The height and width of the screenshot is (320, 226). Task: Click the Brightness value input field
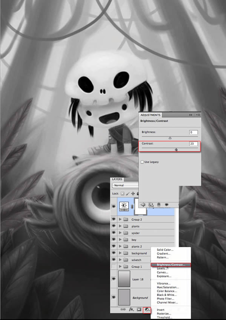click(194, 132)
